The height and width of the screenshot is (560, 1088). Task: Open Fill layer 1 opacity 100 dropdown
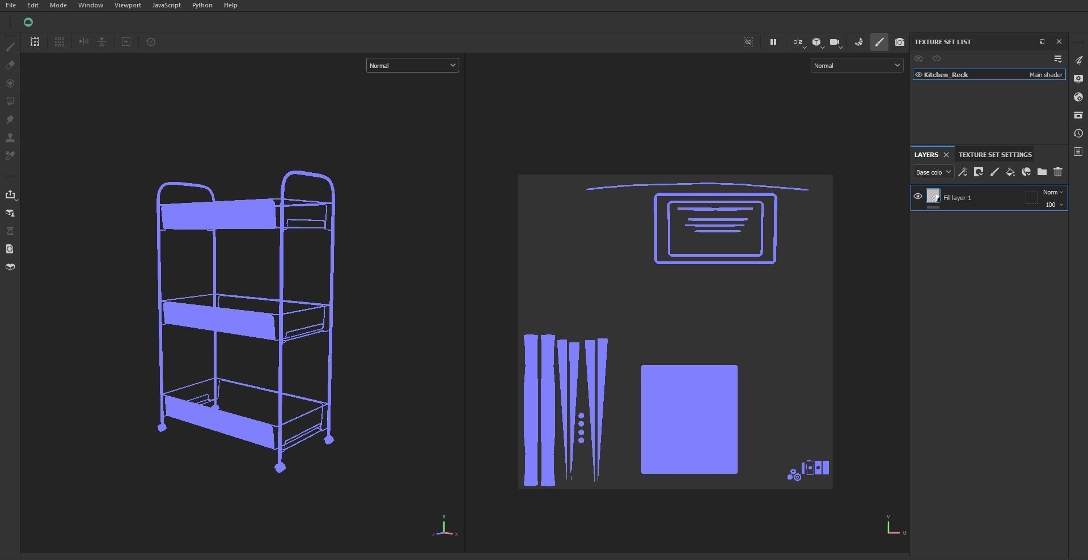[1054, 205]
